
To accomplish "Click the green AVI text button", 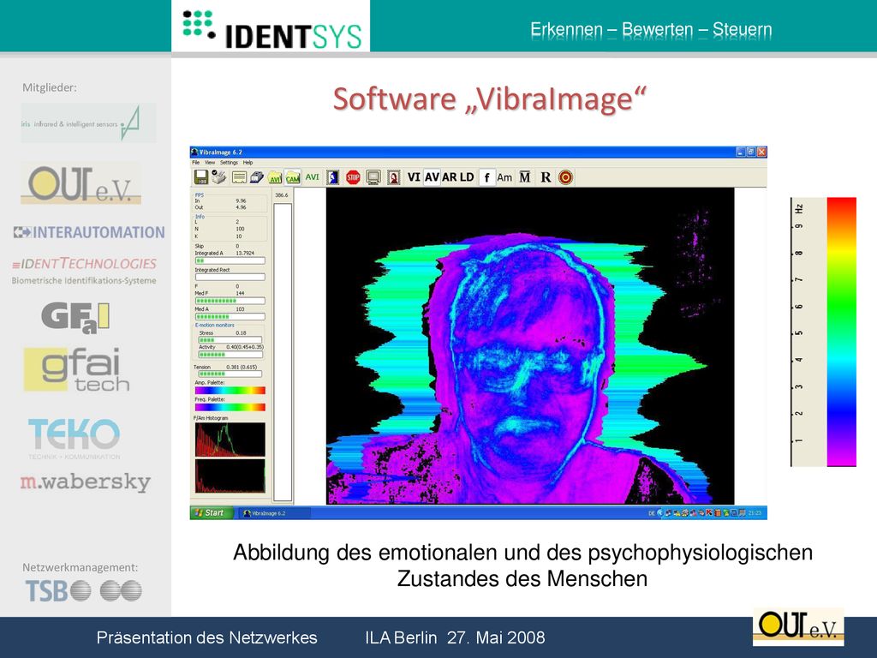I will pyautogui.click(x=312, y=177).
